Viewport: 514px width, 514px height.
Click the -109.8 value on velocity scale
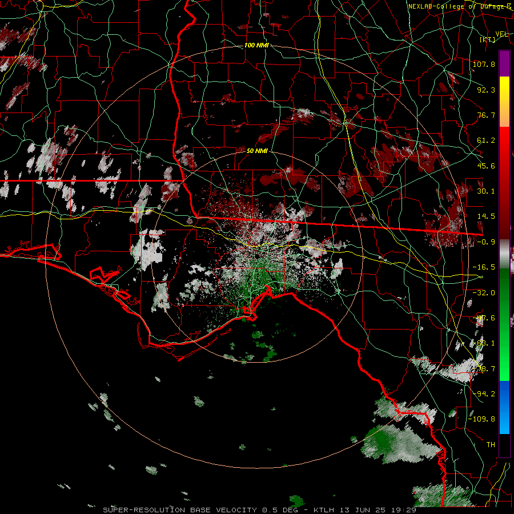click(482, 419)
